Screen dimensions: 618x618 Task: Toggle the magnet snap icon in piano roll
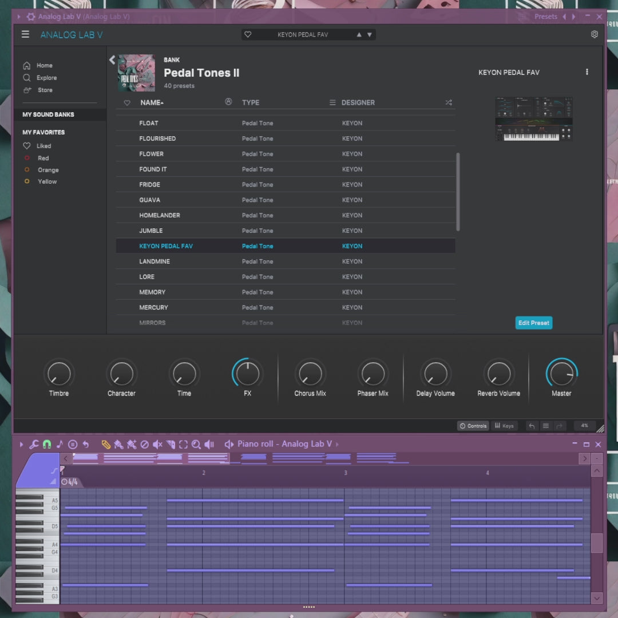pyautogui.click(x=47, y=444)
